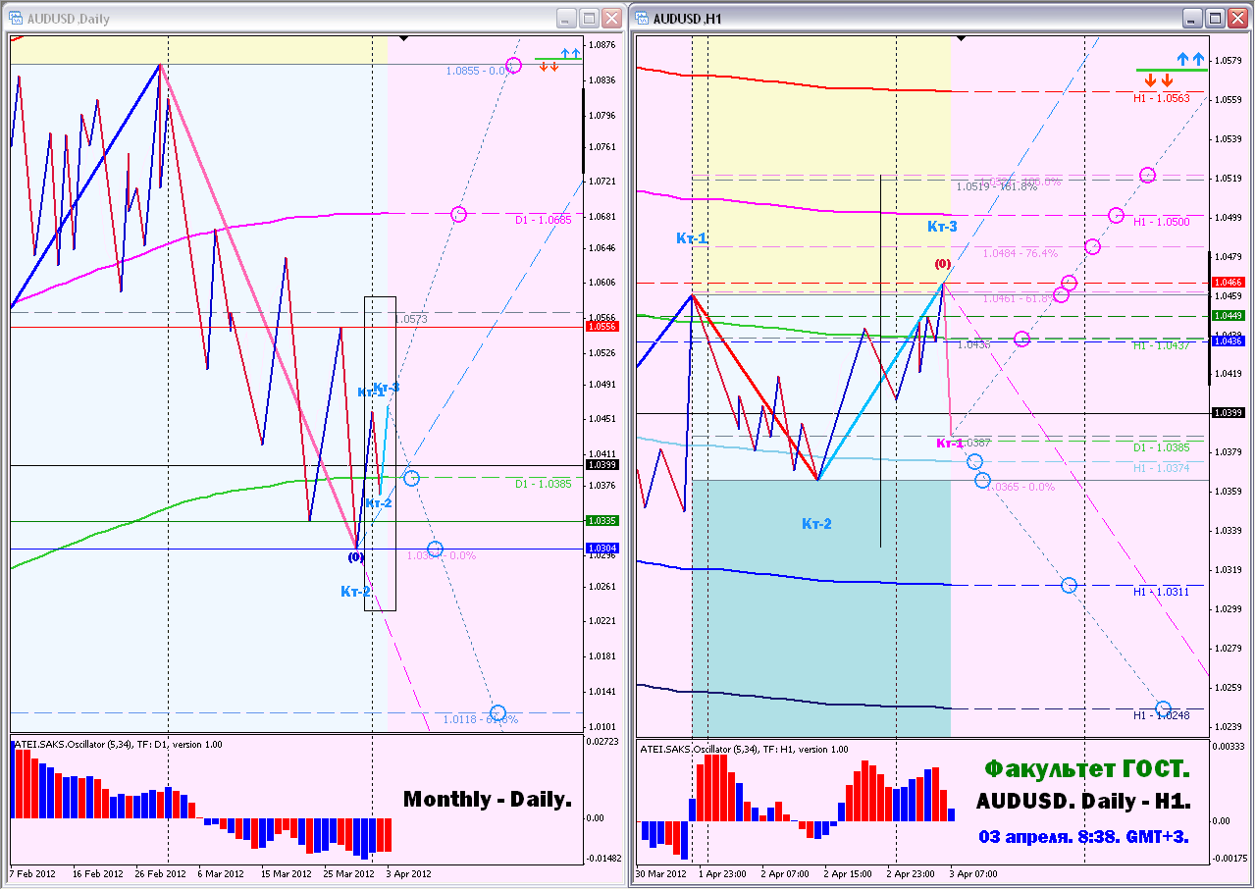Select magenta circle on H1 - 1.0437 line
Screen dimensions: 1256x890
(1021, 339)
